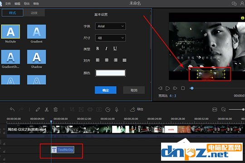Set duration with the clock icon
The image size is (245, 163).
point(108,110)
